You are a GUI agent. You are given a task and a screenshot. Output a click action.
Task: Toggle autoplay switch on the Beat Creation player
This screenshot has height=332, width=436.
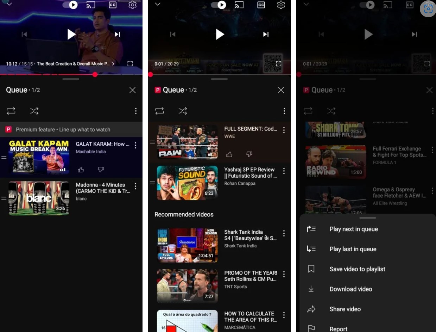[70, 5]
